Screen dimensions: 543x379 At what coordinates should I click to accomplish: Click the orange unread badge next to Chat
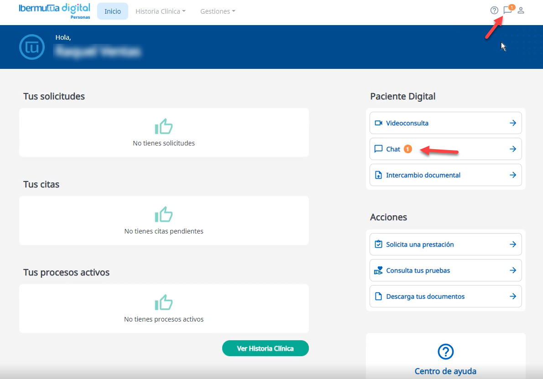pos(407,149)
